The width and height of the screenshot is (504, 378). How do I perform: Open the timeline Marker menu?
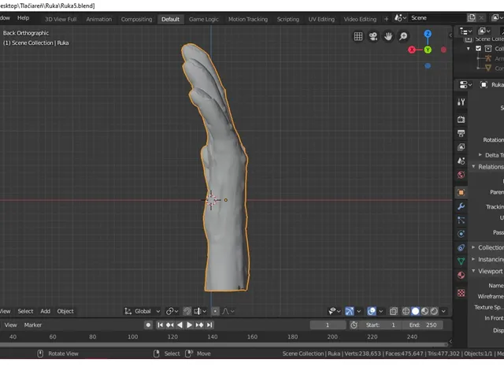(33, 325)
